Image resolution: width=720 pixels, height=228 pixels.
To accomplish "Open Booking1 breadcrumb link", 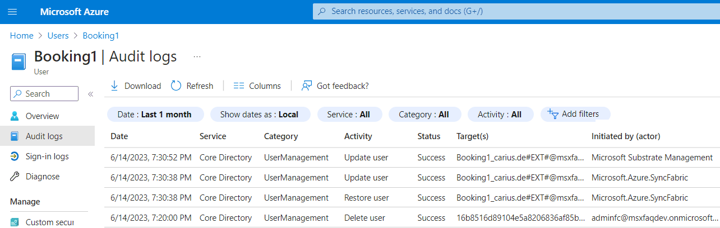I will tap(101, 35).
